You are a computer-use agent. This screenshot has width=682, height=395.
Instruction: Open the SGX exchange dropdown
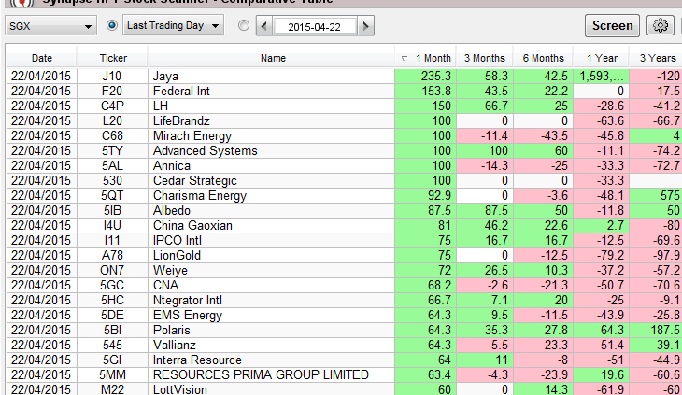[50, 26]
